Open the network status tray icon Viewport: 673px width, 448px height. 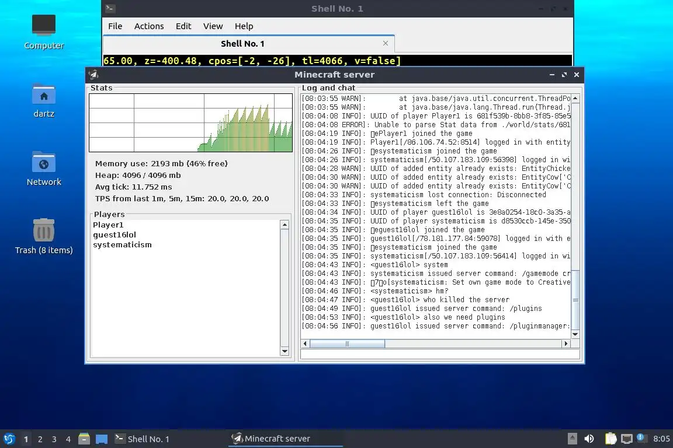tap(627, 439)
